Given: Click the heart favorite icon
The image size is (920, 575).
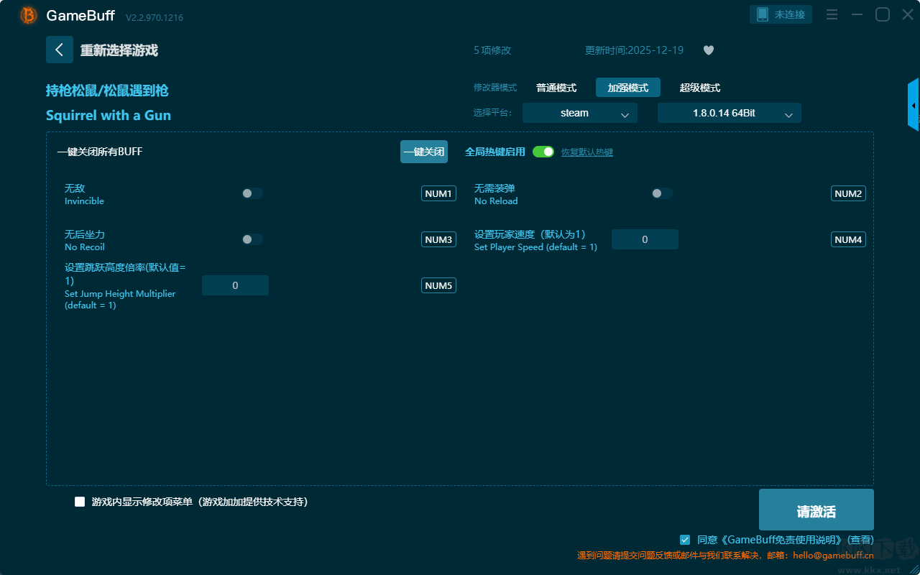Looking at the screenshot, I should (x=709, y=50).
